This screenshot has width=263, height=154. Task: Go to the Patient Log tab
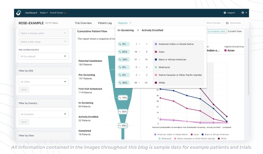coord(105,23)
